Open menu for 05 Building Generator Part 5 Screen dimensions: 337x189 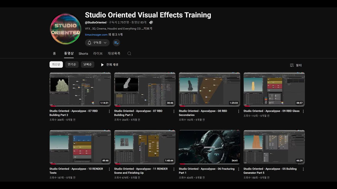click(x=303, y=169)
